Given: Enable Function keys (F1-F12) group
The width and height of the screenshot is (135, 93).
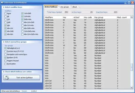Looking at the screenshot, I should coord(5,51).
